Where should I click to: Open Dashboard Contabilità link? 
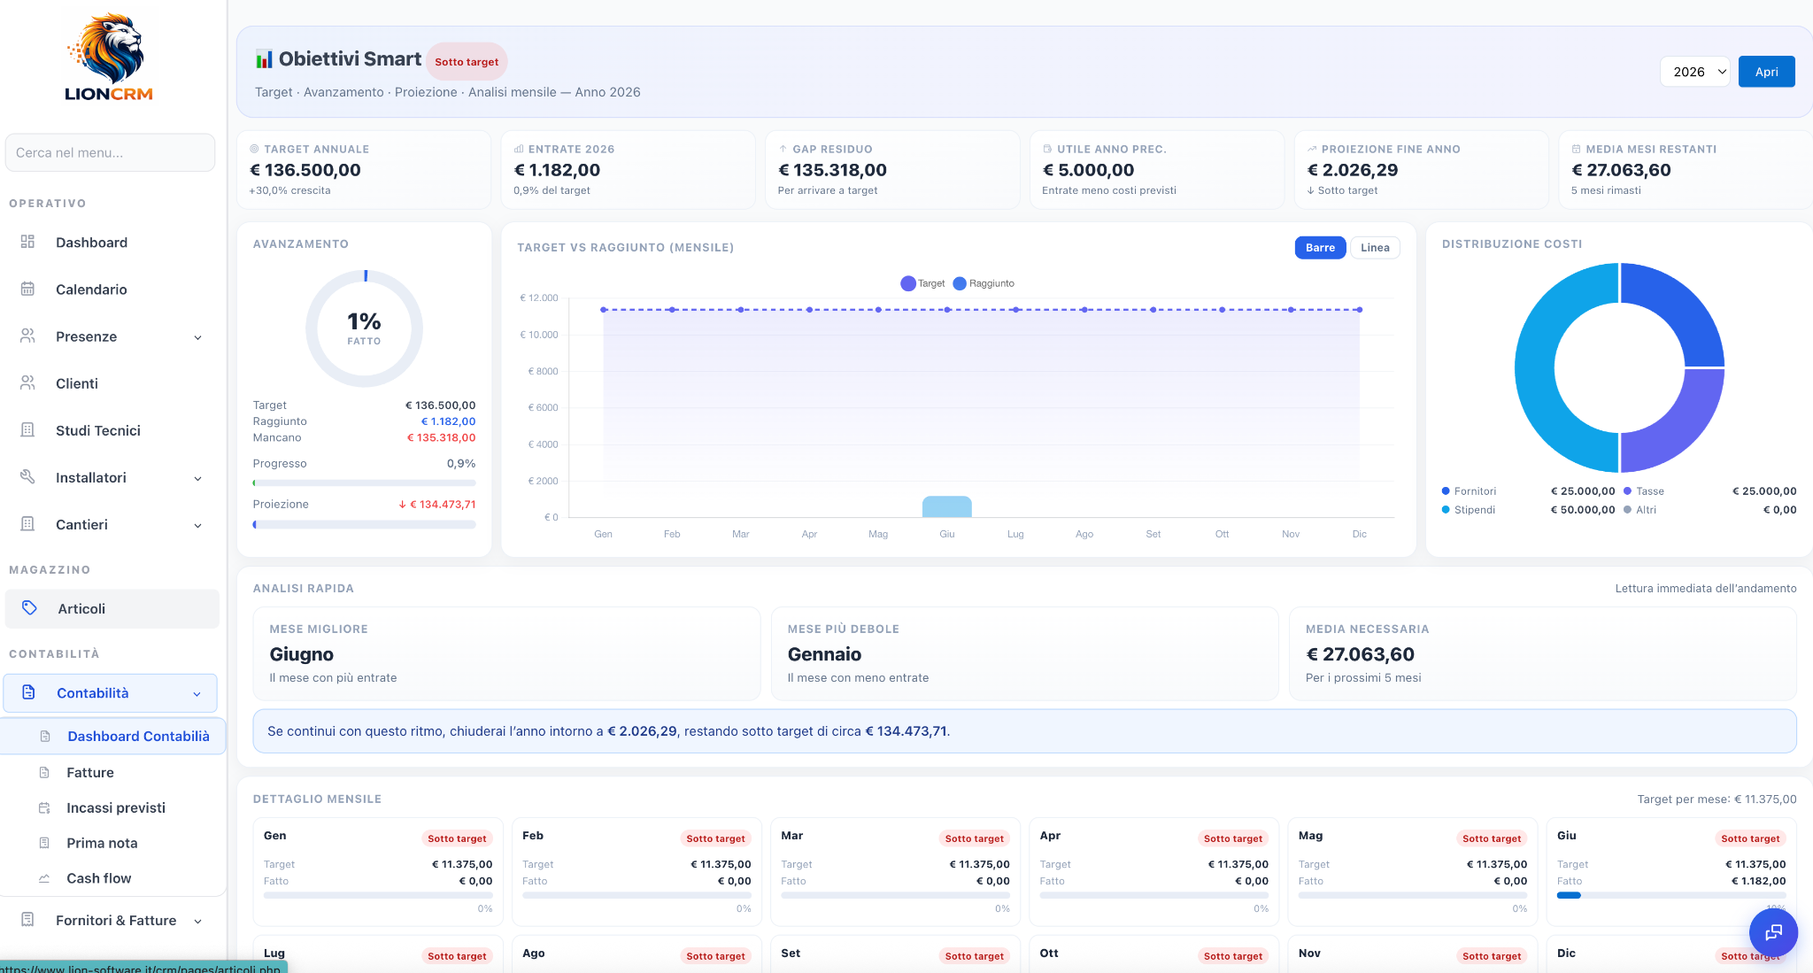click(113, 736)
